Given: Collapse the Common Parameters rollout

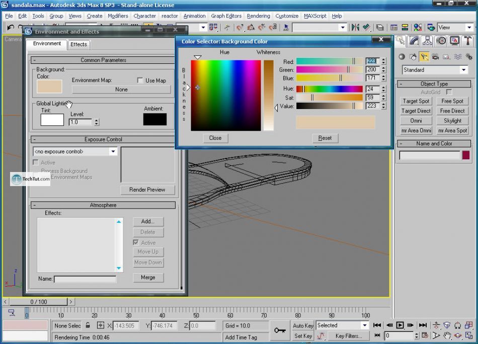Looking at the screenshot, I should [x=103, y=60].
